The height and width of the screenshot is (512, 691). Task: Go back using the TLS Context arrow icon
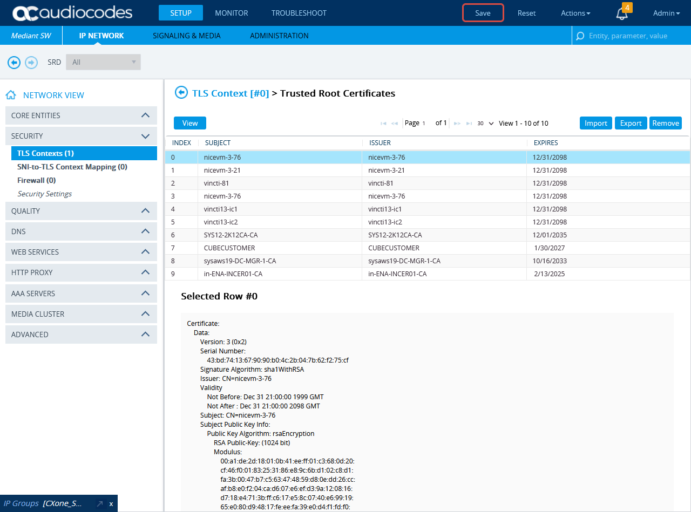(181, 93)
